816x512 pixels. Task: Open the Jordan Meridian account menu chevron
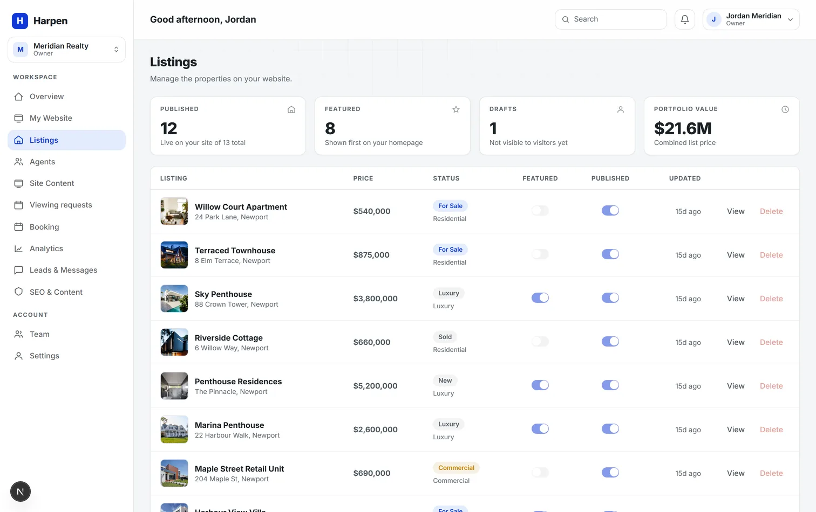tap(790, 20)
